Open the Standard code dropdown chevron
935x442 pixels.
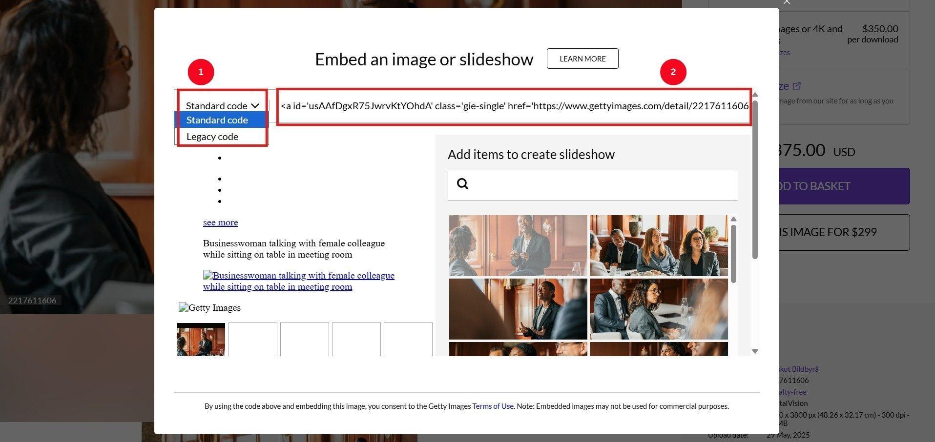point(256,105)
